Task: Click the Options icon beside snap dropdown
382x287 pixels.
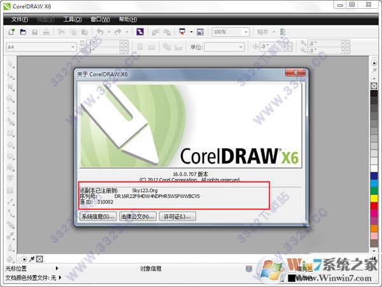Action: click(283, 32)
